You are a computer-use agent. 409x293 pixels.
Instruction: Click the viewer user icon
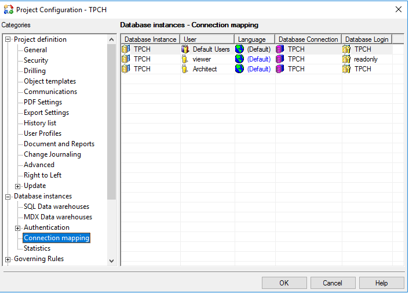click(x=186, y=59)
